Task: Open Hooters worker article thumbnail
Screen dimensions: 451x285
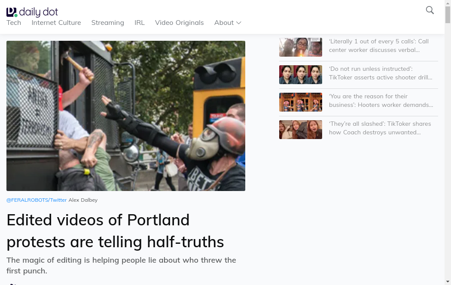Action: [x=301, y=102]
